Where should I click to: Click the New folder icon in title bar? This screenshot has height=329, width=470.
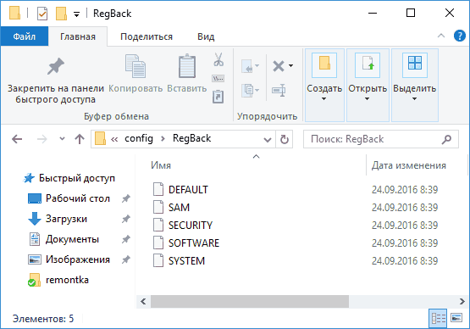(x=61, y=14)
